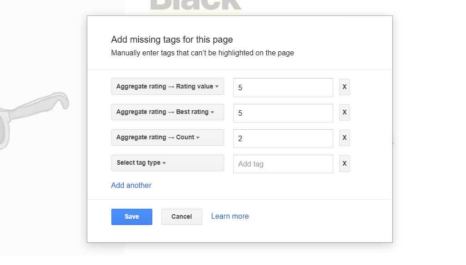Viewport: 466px width, 265px height.
Task: Click the "Add another" link
Action: (131, 185)
